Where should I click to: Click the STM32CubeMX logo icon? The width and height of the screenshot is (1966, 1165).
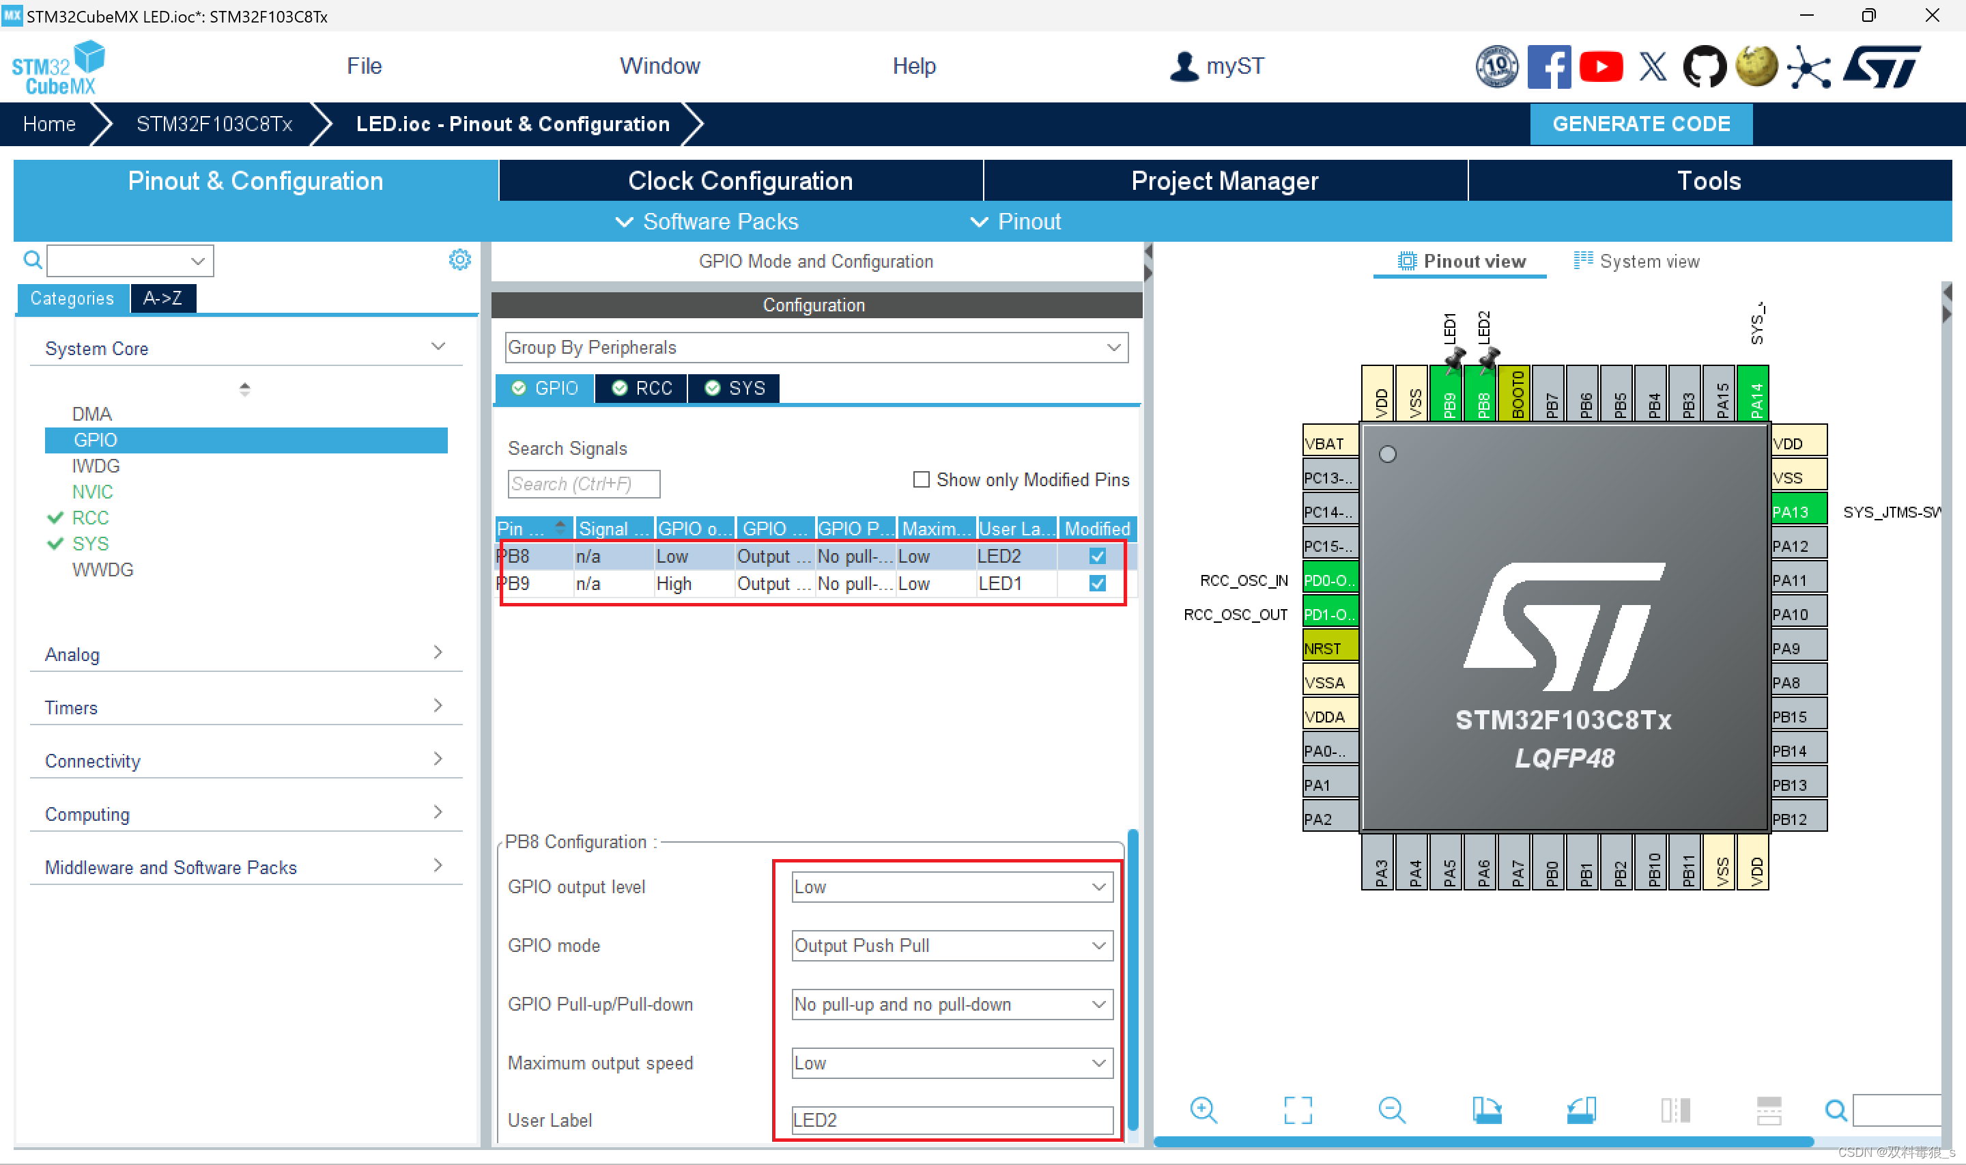click(59, 68)
